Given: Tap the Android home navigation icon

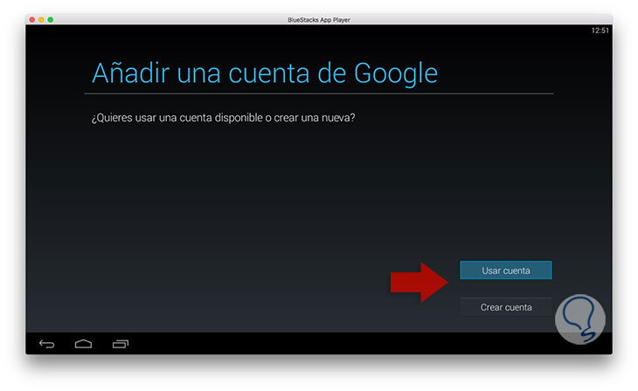Looking at the screenshot, I should coord(83,344).
